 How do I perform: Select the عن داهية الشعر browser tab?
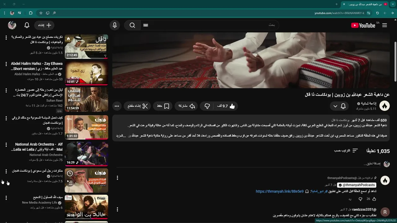pos(365,4)
